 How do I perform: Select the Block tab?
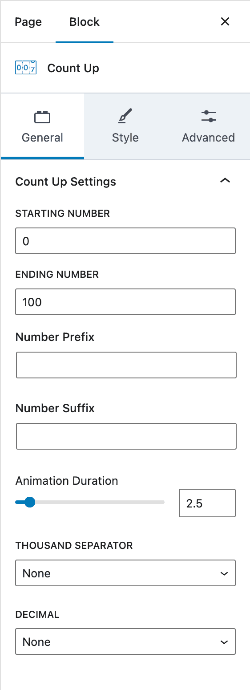point(85,22)
